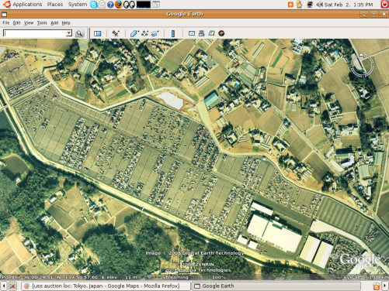The height and width of the screenshot is (291, 389).
Task: Click the window list icon in top panel
Action: pyautogui.click(x=156, y=5)
